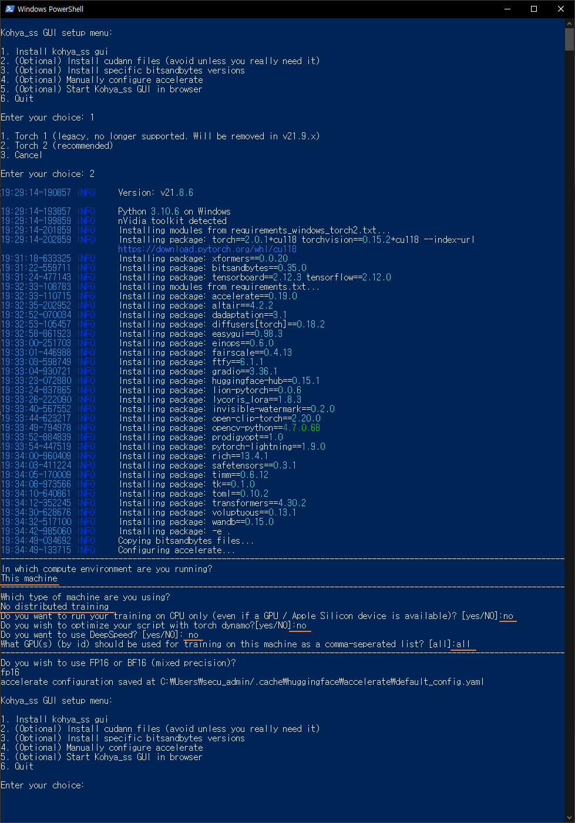This screenshot has height=823, width=575.
Task: Click the safetensors==0.3.1 line
Action: pyautogui.click(x=207, y=466)
